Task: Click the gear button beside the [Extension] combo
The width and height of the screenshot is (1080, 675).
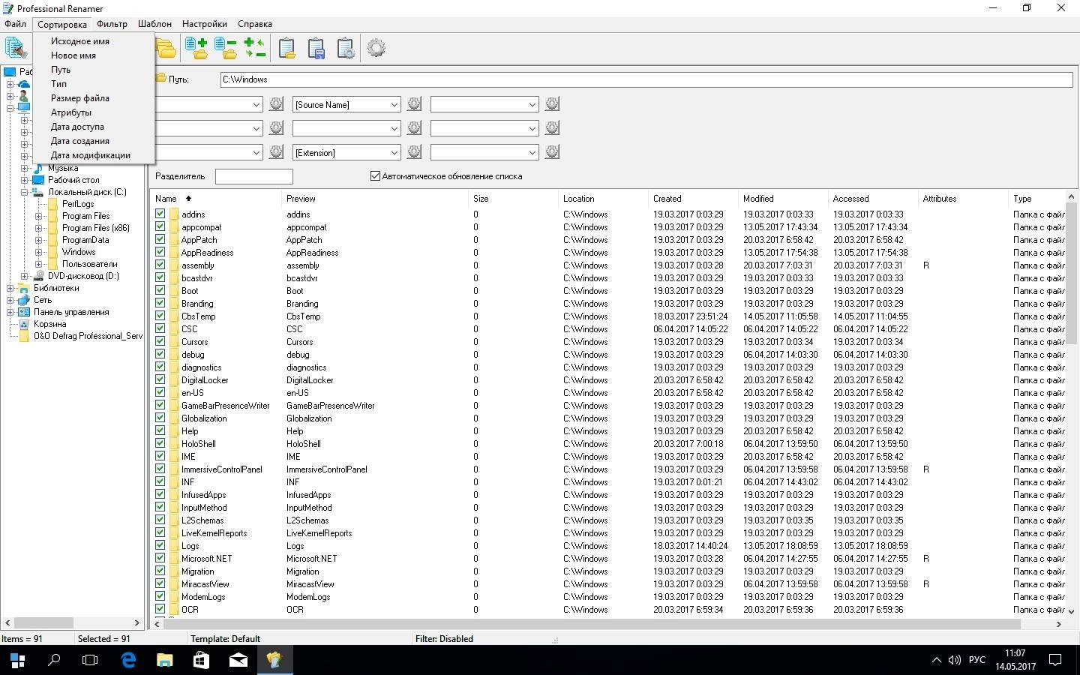Action: click(414, 152)
